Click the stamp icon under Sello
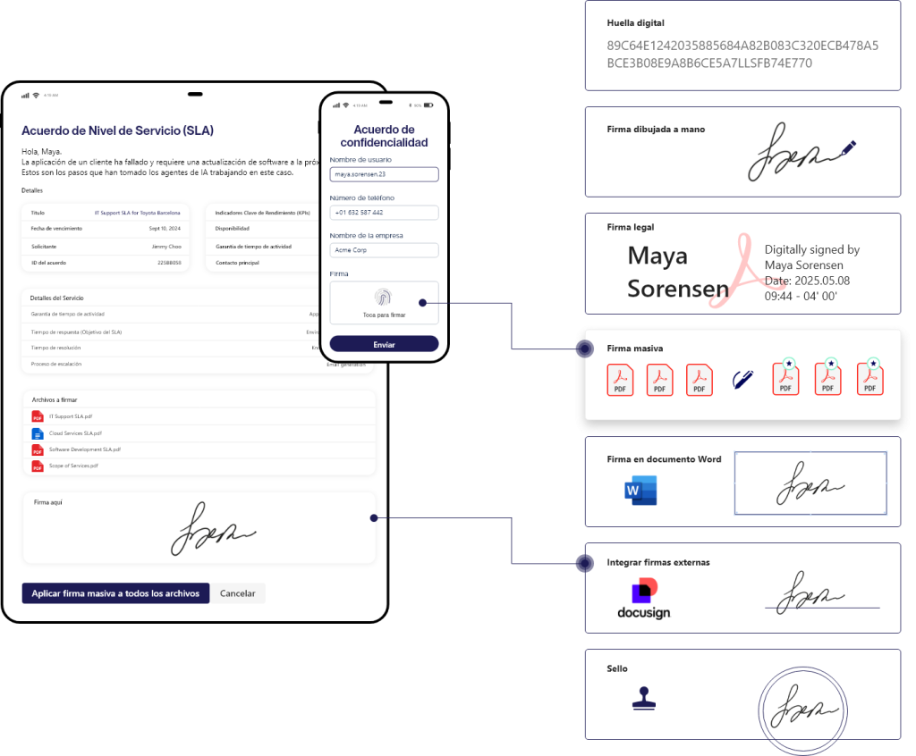 click(x=643, y=700)
